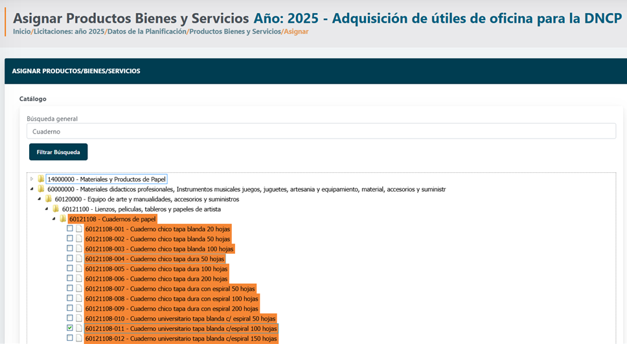Click folder icon next to 60120000 Equipo de arte
The height and width of the screenshot is (344, 627).
tap(49, 199)
